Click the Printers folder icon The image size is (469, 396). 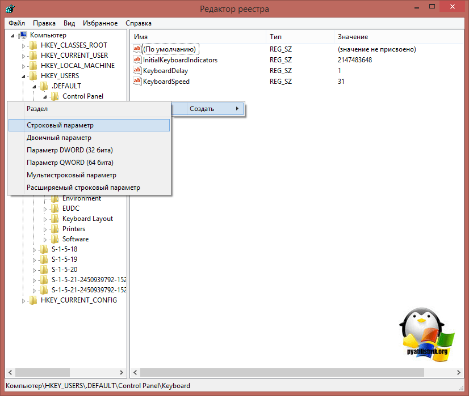tap(55, 229)
